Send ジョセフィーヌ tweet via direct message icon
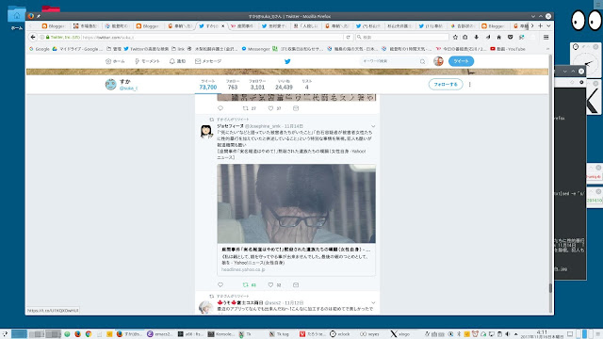This screenshot has height=339, width=603. coord(296,284)
